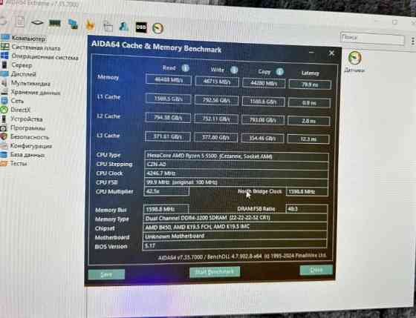Open the Датчики gauge icon in right pane
The width and height of the screenshot is (416, 318).
[355, 58]
